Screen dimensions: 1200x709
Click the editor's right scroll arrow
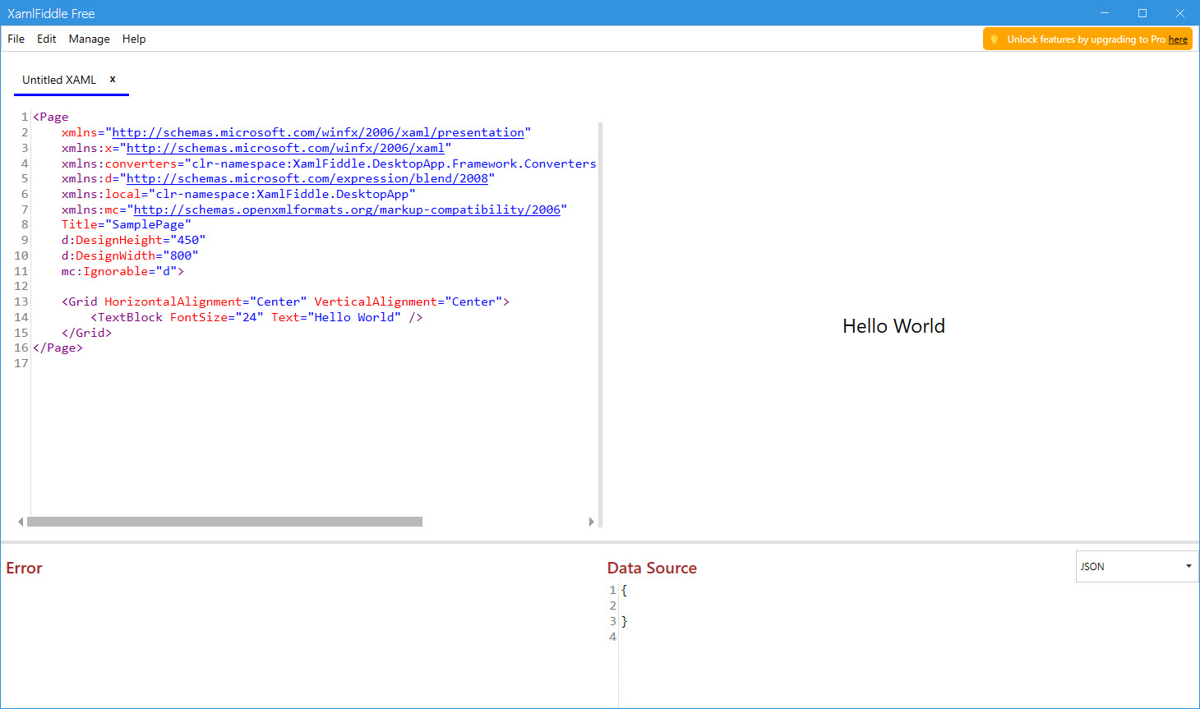coord(591,522)
